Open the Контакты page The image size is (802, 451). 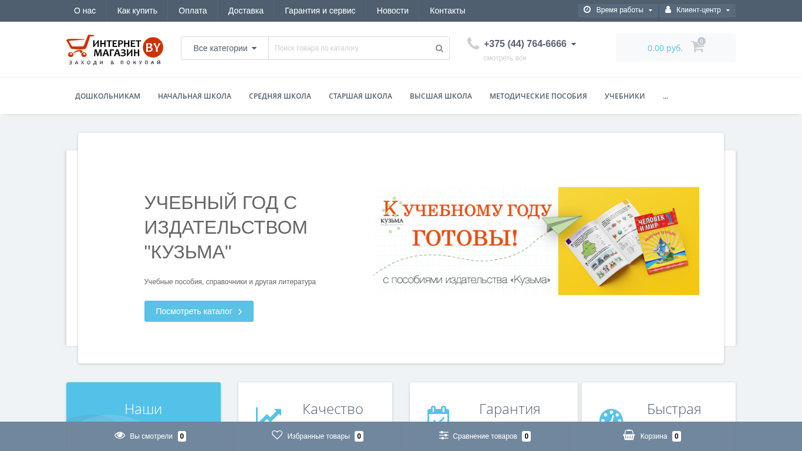(447, 11)
